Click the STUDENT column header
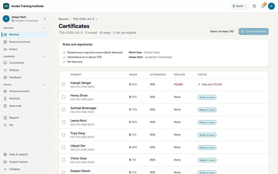The width and height of the screenshot is (278, 174). pyautogui.click(x=76, y=74)
